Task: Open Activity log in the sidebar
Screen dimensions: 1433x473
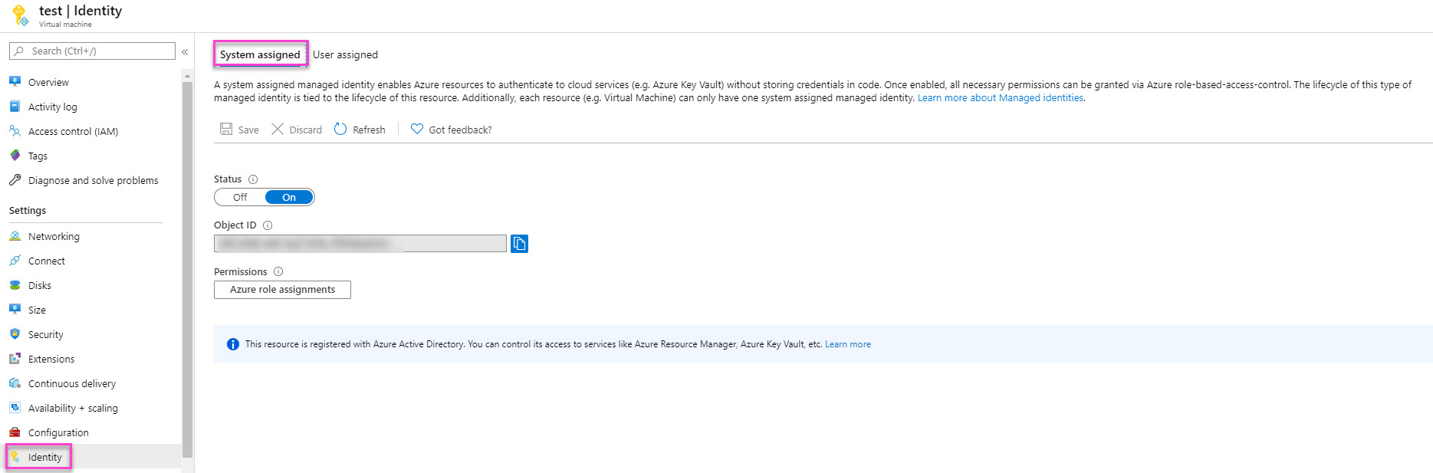Action: [x=53, y=107]
